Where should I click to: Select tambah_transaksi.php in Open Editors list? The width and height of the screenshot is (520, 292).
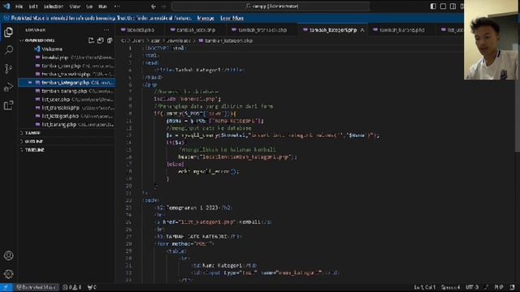point(67,74)
